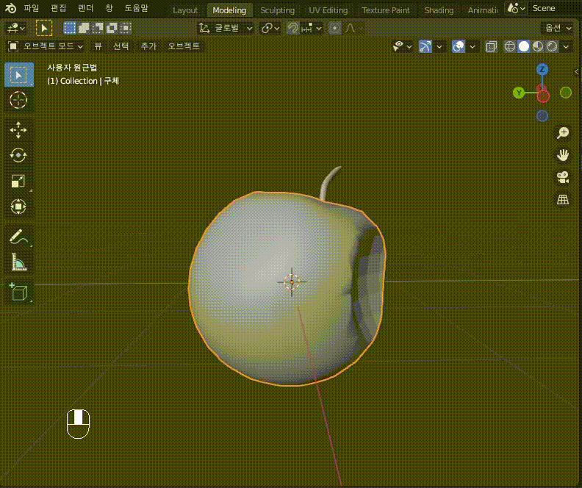
Task: Switch to the Sculpting workspace tab
Action: pos(278,10)
